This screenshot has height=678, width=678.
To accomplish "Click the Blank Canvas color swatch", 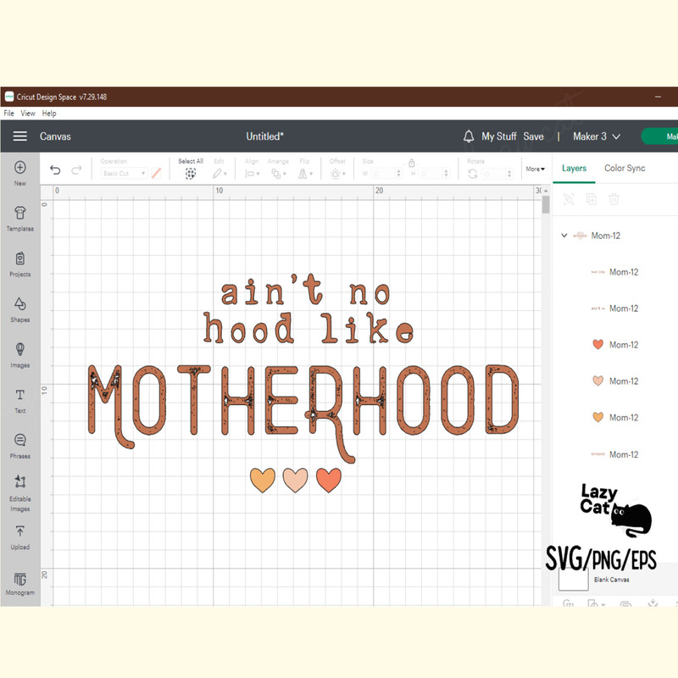I will 574,578.
